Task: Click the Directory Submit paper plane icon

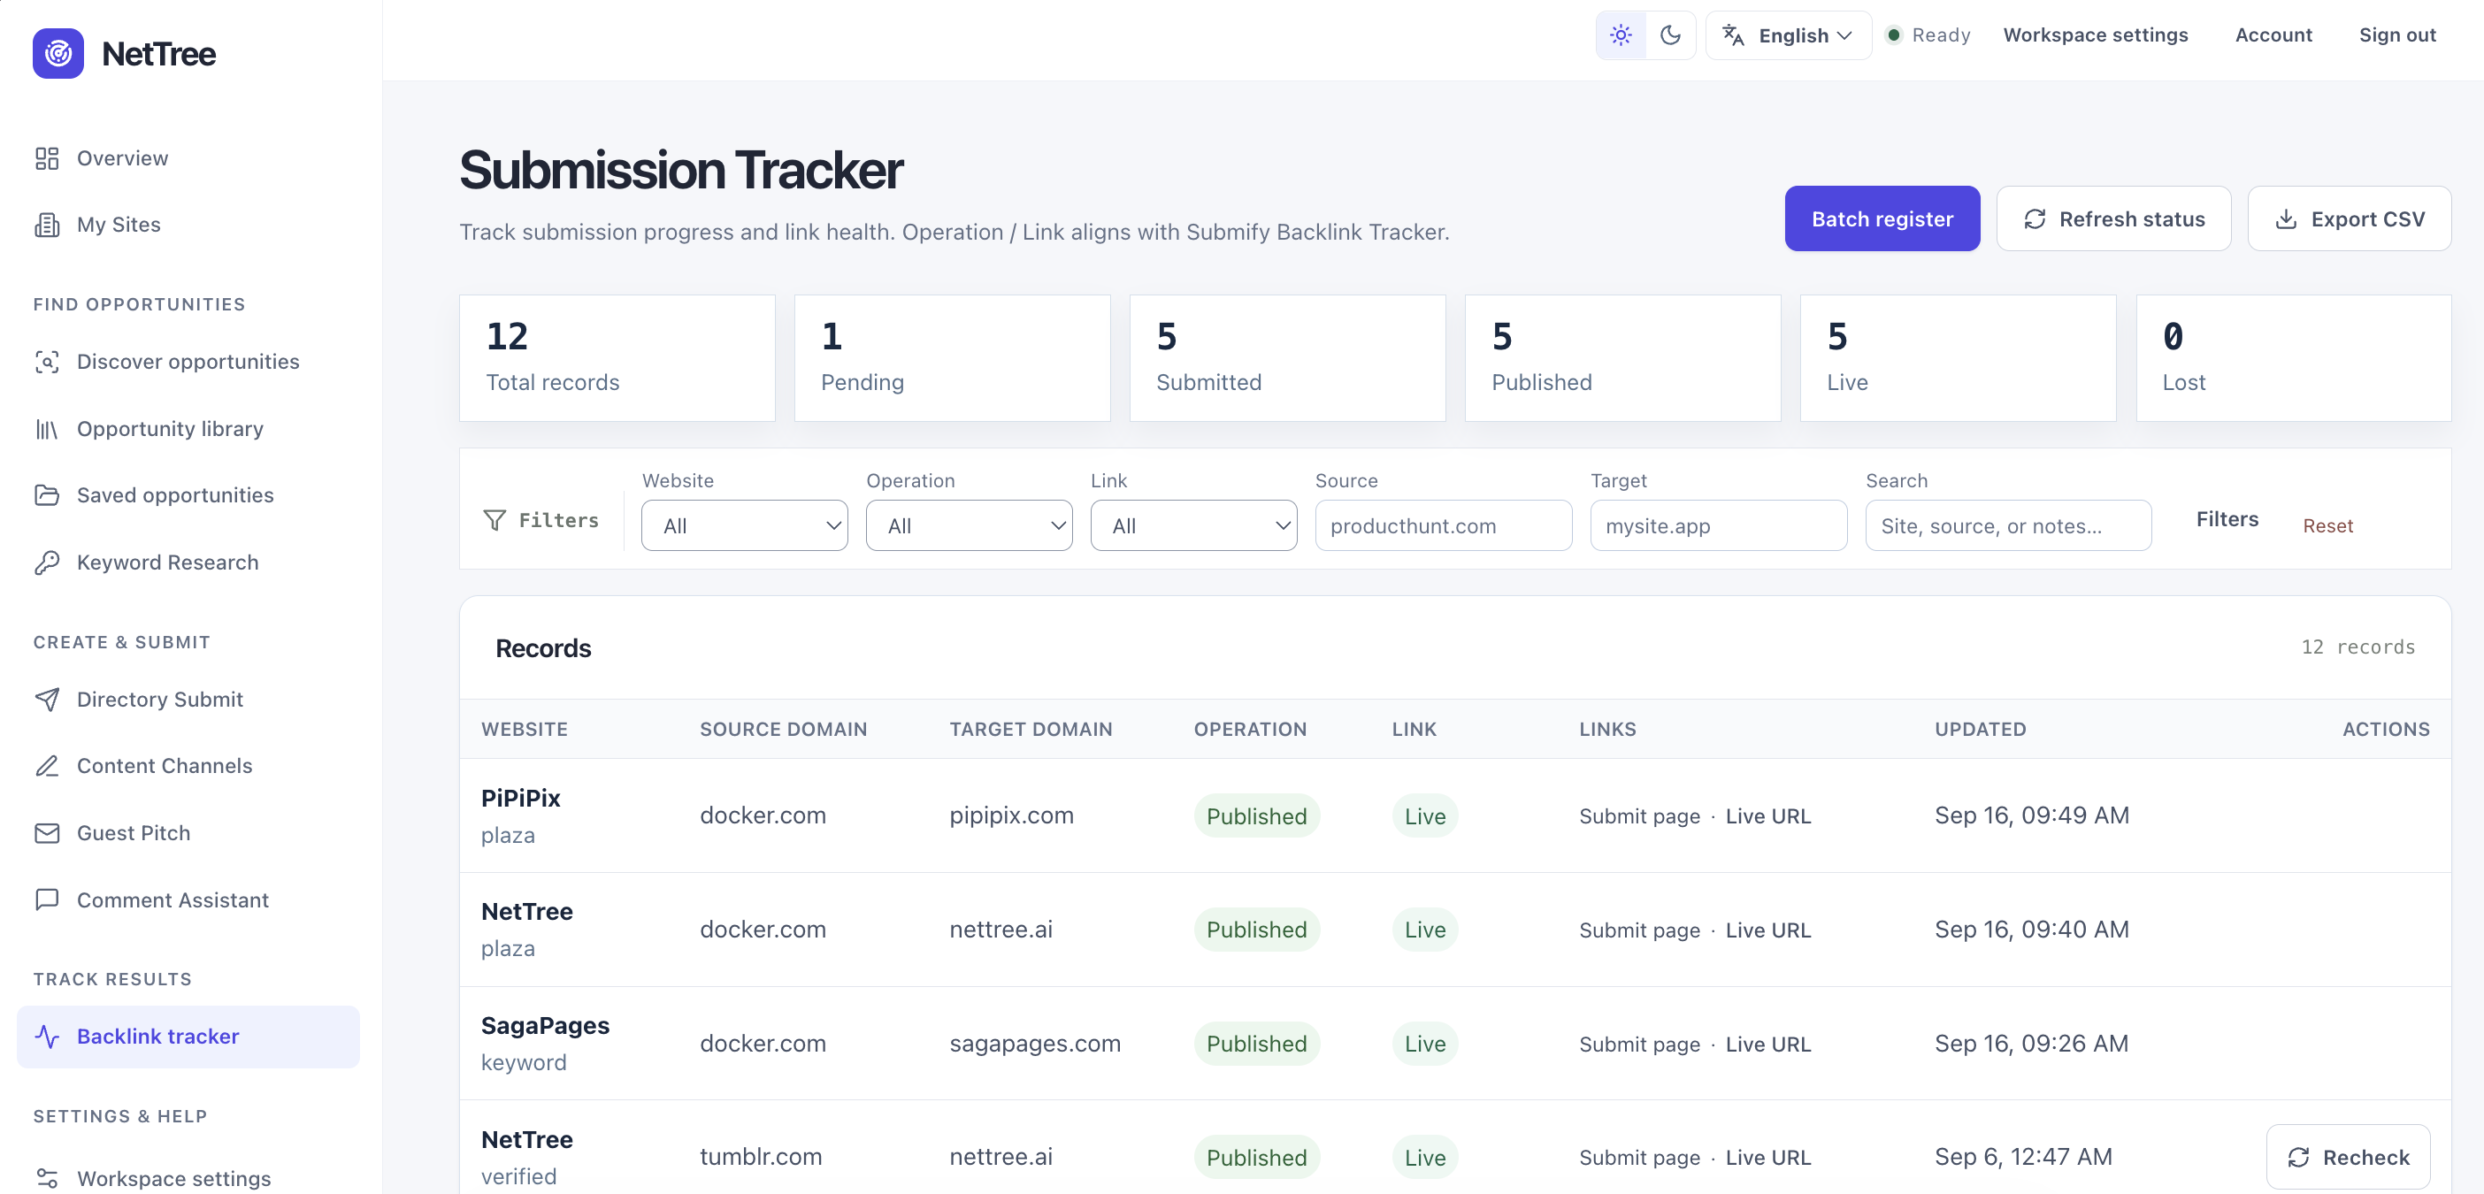Action: 46,700
